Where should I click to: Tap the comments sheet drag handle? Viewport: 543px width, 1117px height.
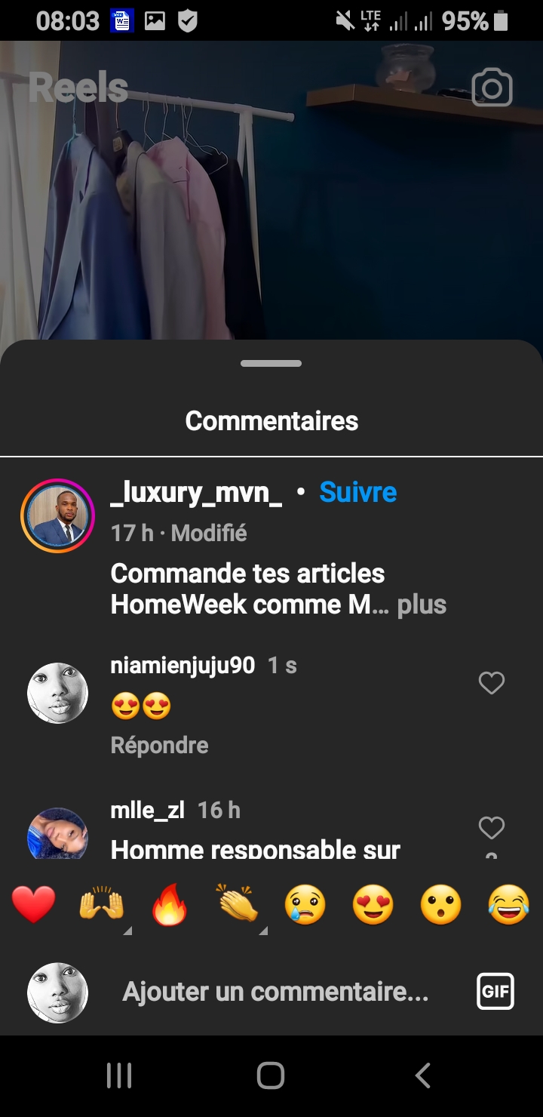pos(271,363)
